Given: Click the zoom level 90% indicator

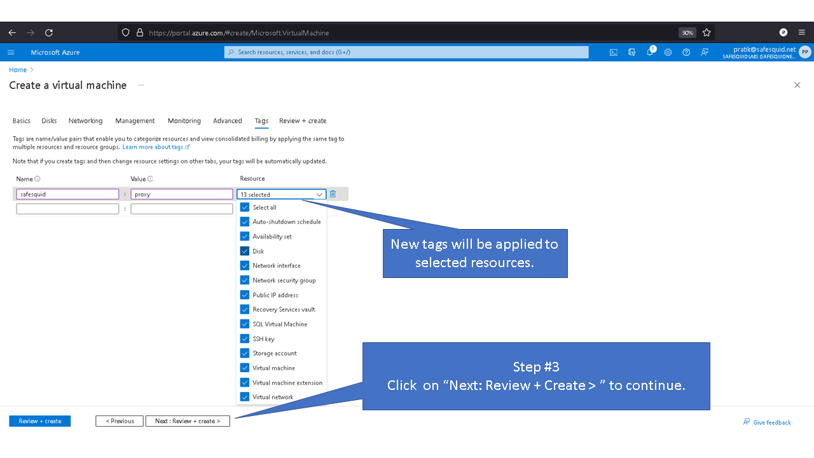Looking at the screenshot, I should pos(687,32).
